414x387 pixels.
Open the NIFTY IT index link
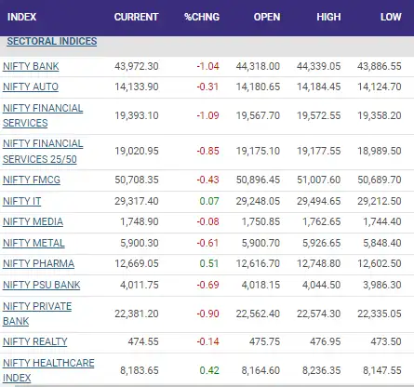(21, 201)
